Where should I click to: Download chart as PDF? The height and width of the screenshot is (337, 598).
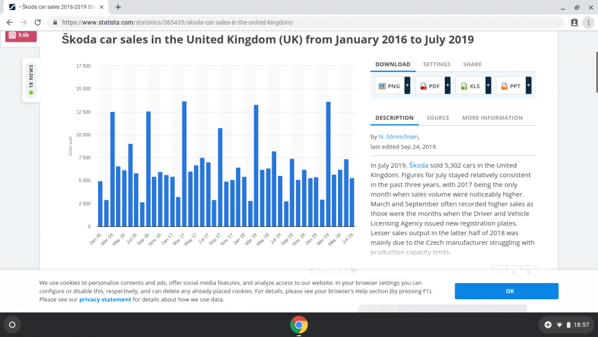pos(430,86)
